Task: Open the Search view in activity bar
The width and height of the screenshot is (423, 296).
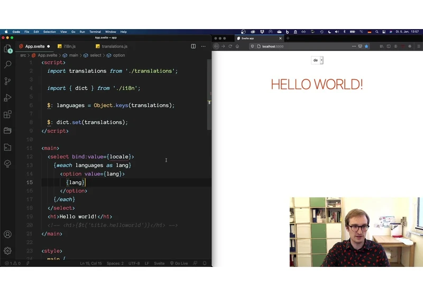Action: click(8, 64)
